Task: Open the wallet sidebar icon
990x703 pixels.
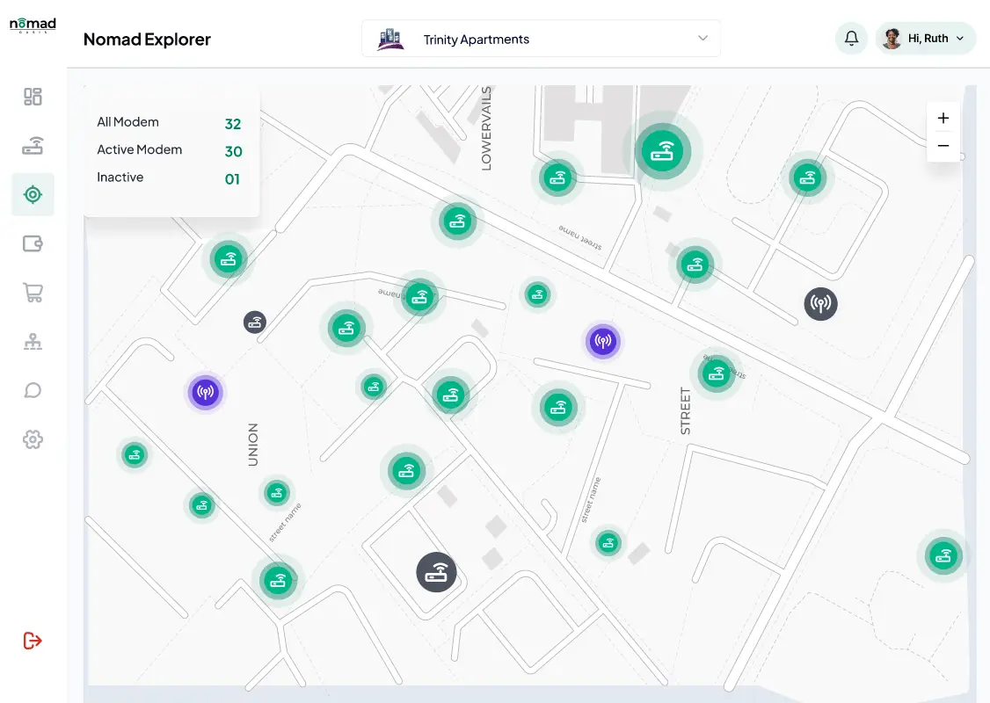Action: [x=33, y=243]
